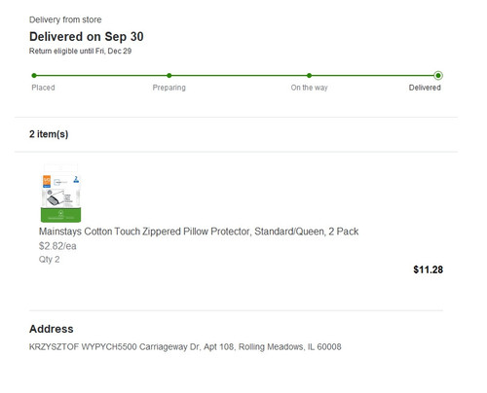Click the Address section heading
This screenshot has width=487, height=393.
[x=52, y=329]
